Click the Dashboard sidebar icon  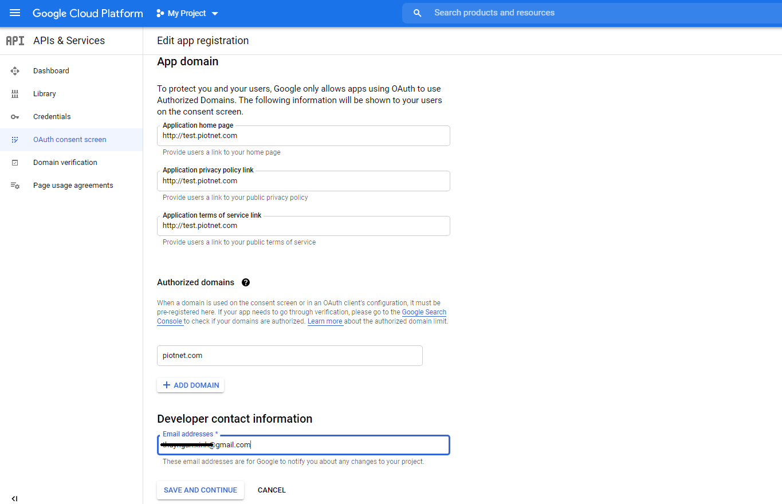coord(14,70)
